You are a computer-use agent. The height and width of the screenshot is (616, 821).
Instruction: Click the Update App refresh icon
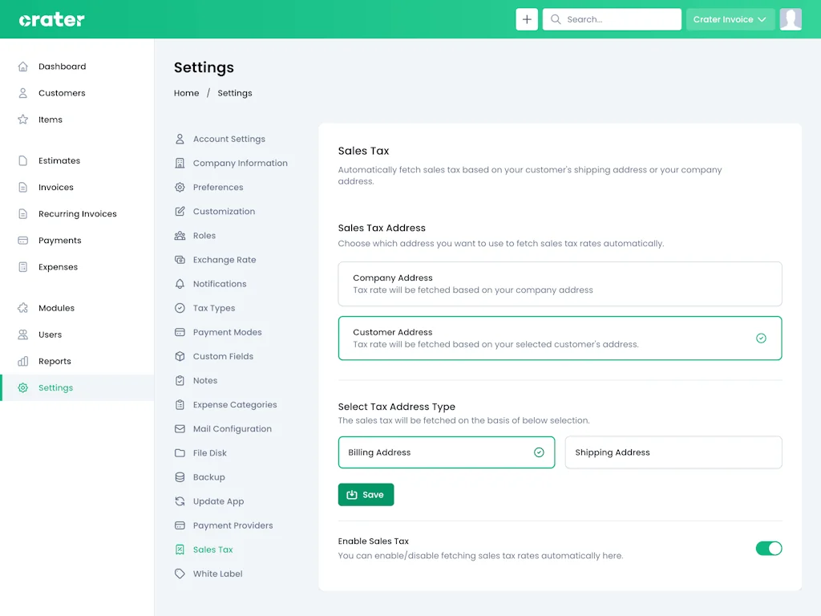pyautogui.click(x=180, y=501)
